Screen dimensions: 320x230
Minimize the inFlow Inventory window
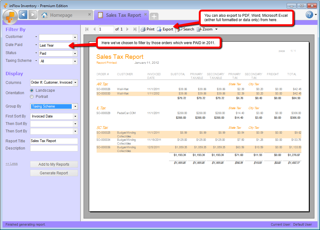click(291, 6)
